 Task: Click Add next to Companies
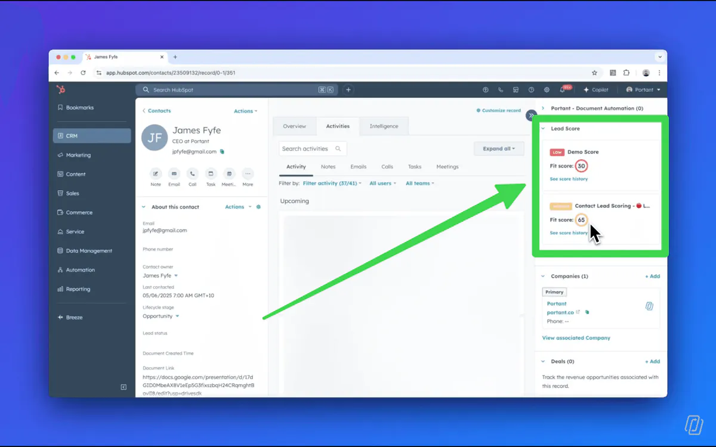[653, 277]
